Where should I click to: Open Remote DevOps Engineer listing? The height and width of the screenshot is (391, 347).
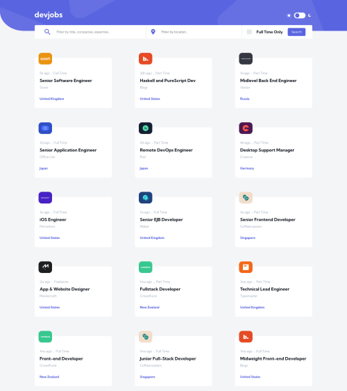point(166,150)
